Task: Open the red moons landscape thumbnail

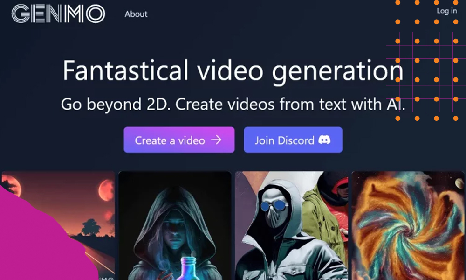Action: [58, 225]
